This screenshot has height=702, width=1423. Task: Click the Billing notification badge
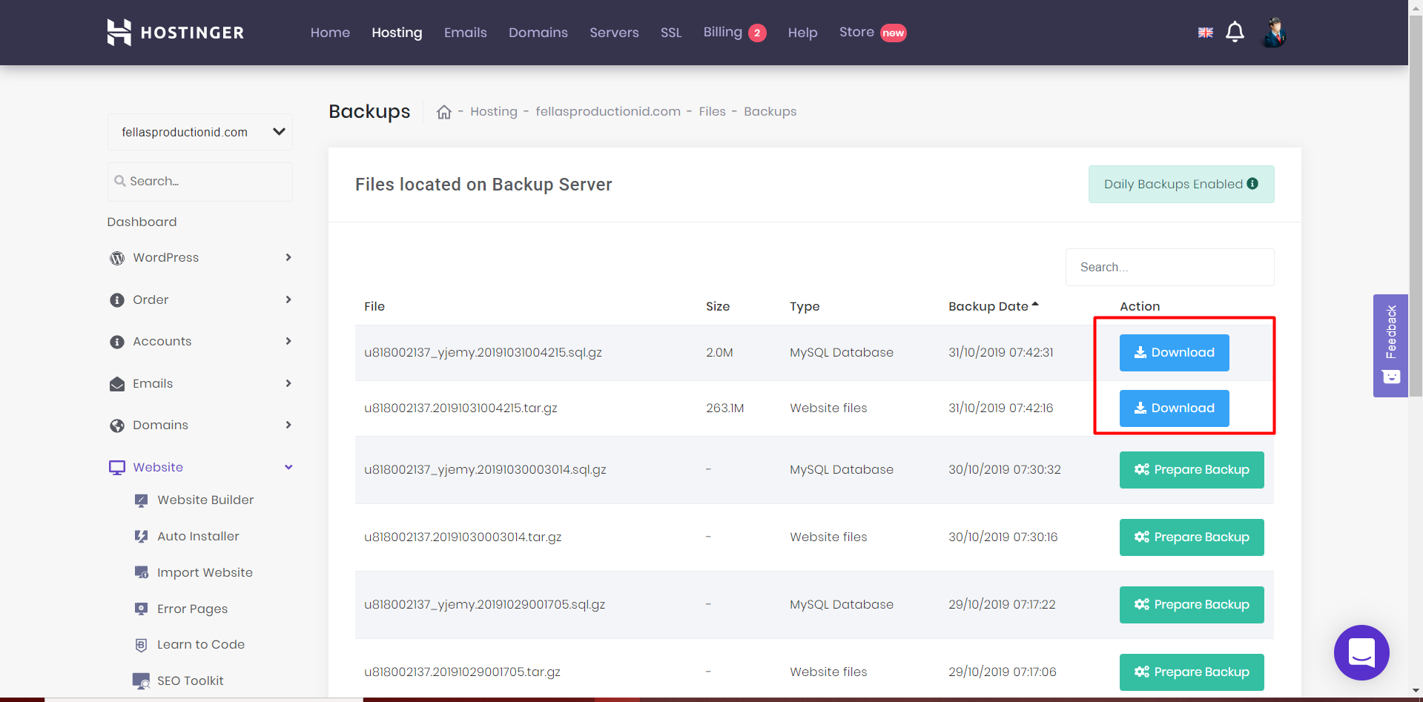coord(757,33)
